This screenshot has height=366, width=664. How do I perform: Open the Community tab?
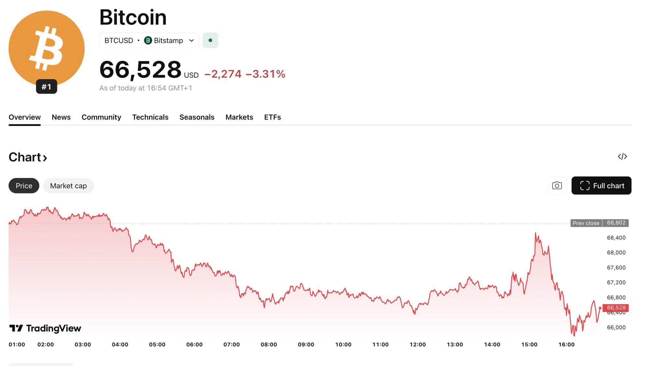(101, 117)
